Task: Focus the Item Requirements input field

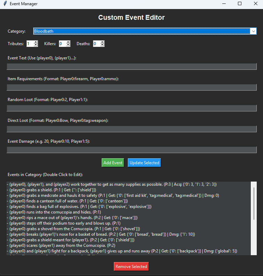Action: pos(132,87)
